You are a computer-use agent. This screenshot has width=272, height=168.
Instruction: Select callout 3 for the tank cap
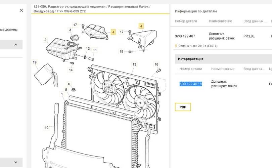click(x=70, y=30)
